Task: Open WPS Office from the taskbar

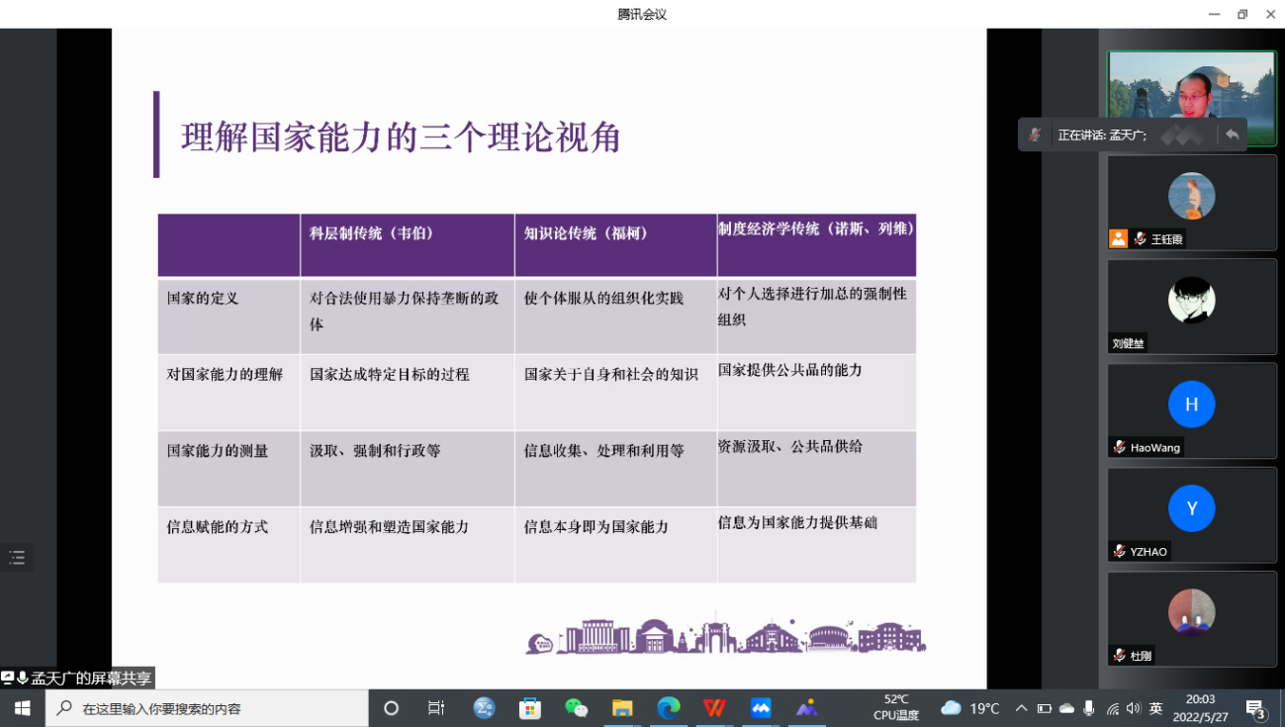Action: 714,708
